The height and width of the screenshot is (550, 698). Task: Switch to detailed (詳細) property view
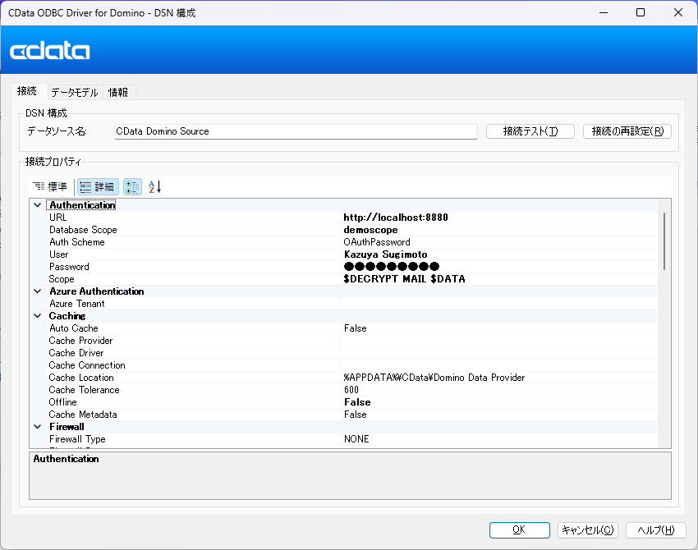98,187
